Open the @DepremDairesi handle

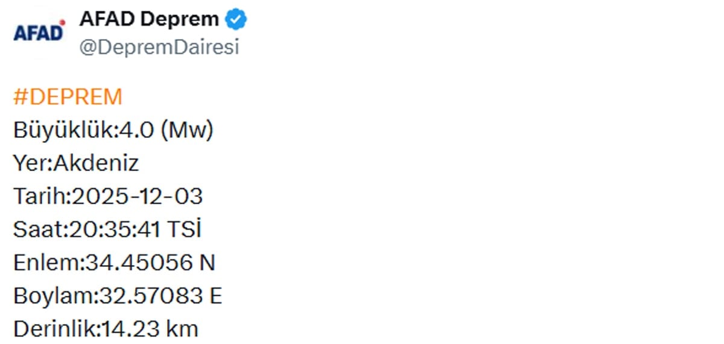click(159, 47)
